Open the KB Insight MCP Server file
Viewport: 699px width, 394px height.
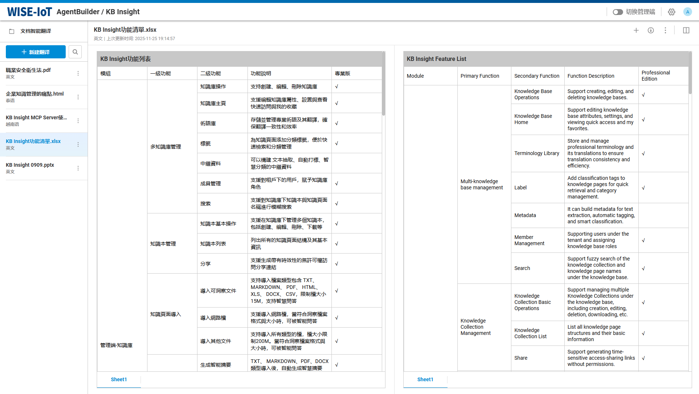[37, 120]
